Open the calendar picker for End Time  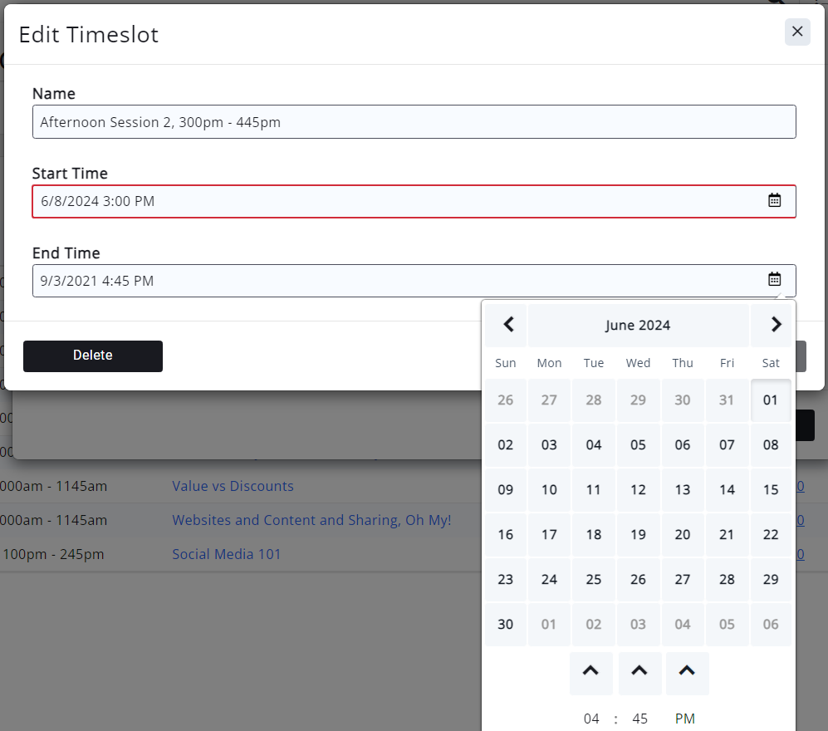[x=775, y=280]
